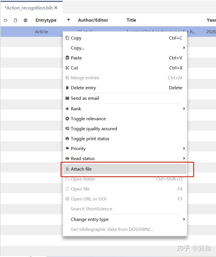Toggle relevance for the entry

pos(88,119)
